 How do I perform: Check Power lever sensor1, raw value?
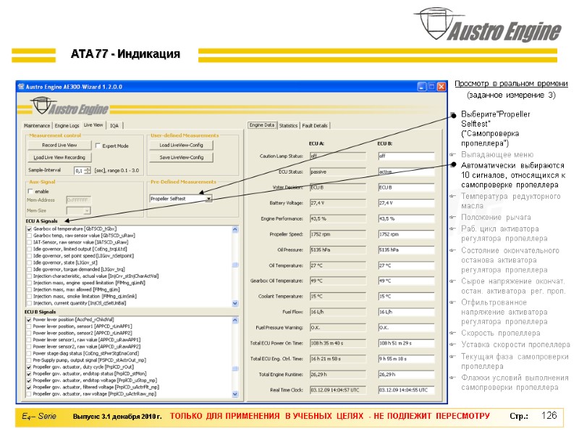29,340
